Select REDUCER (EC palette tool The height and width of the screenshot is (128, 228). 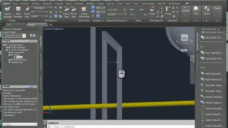click(x=212, y=38)
